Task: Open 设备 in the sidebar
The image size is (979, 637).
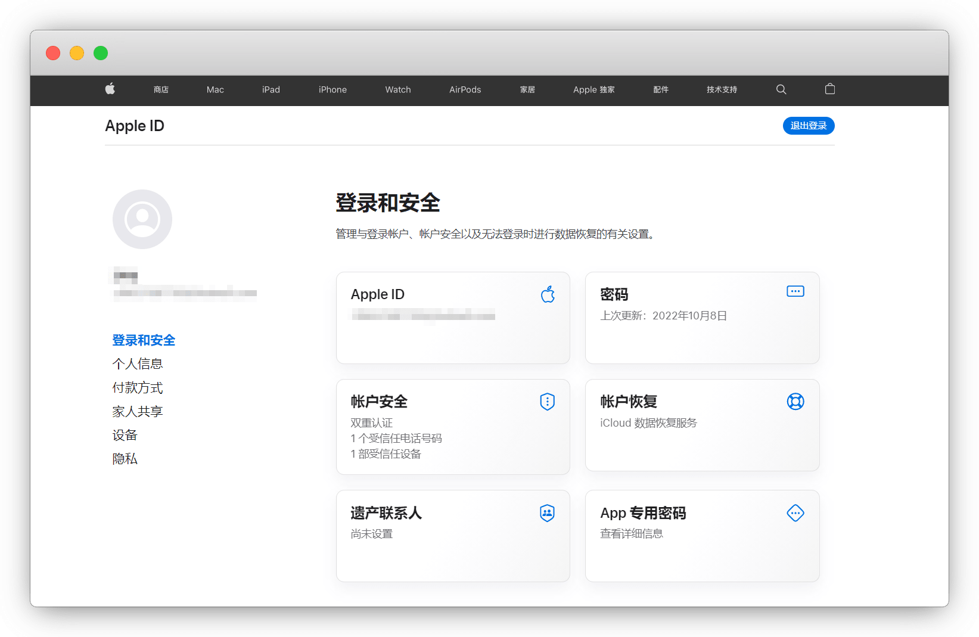Action: (x=125, y=436)
